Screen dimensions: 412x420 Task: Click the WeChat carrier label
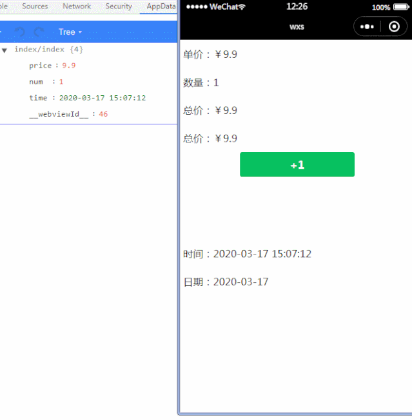224,6
